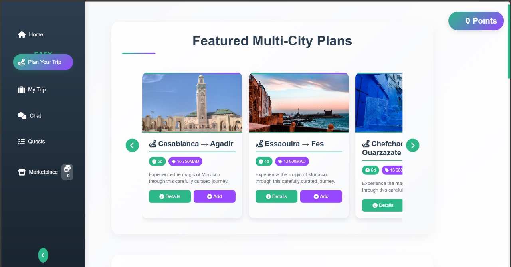The height and width of the screenshot is (267, 511).
Task: Click the Essaouira plan description text
Action: coord(295,178)
